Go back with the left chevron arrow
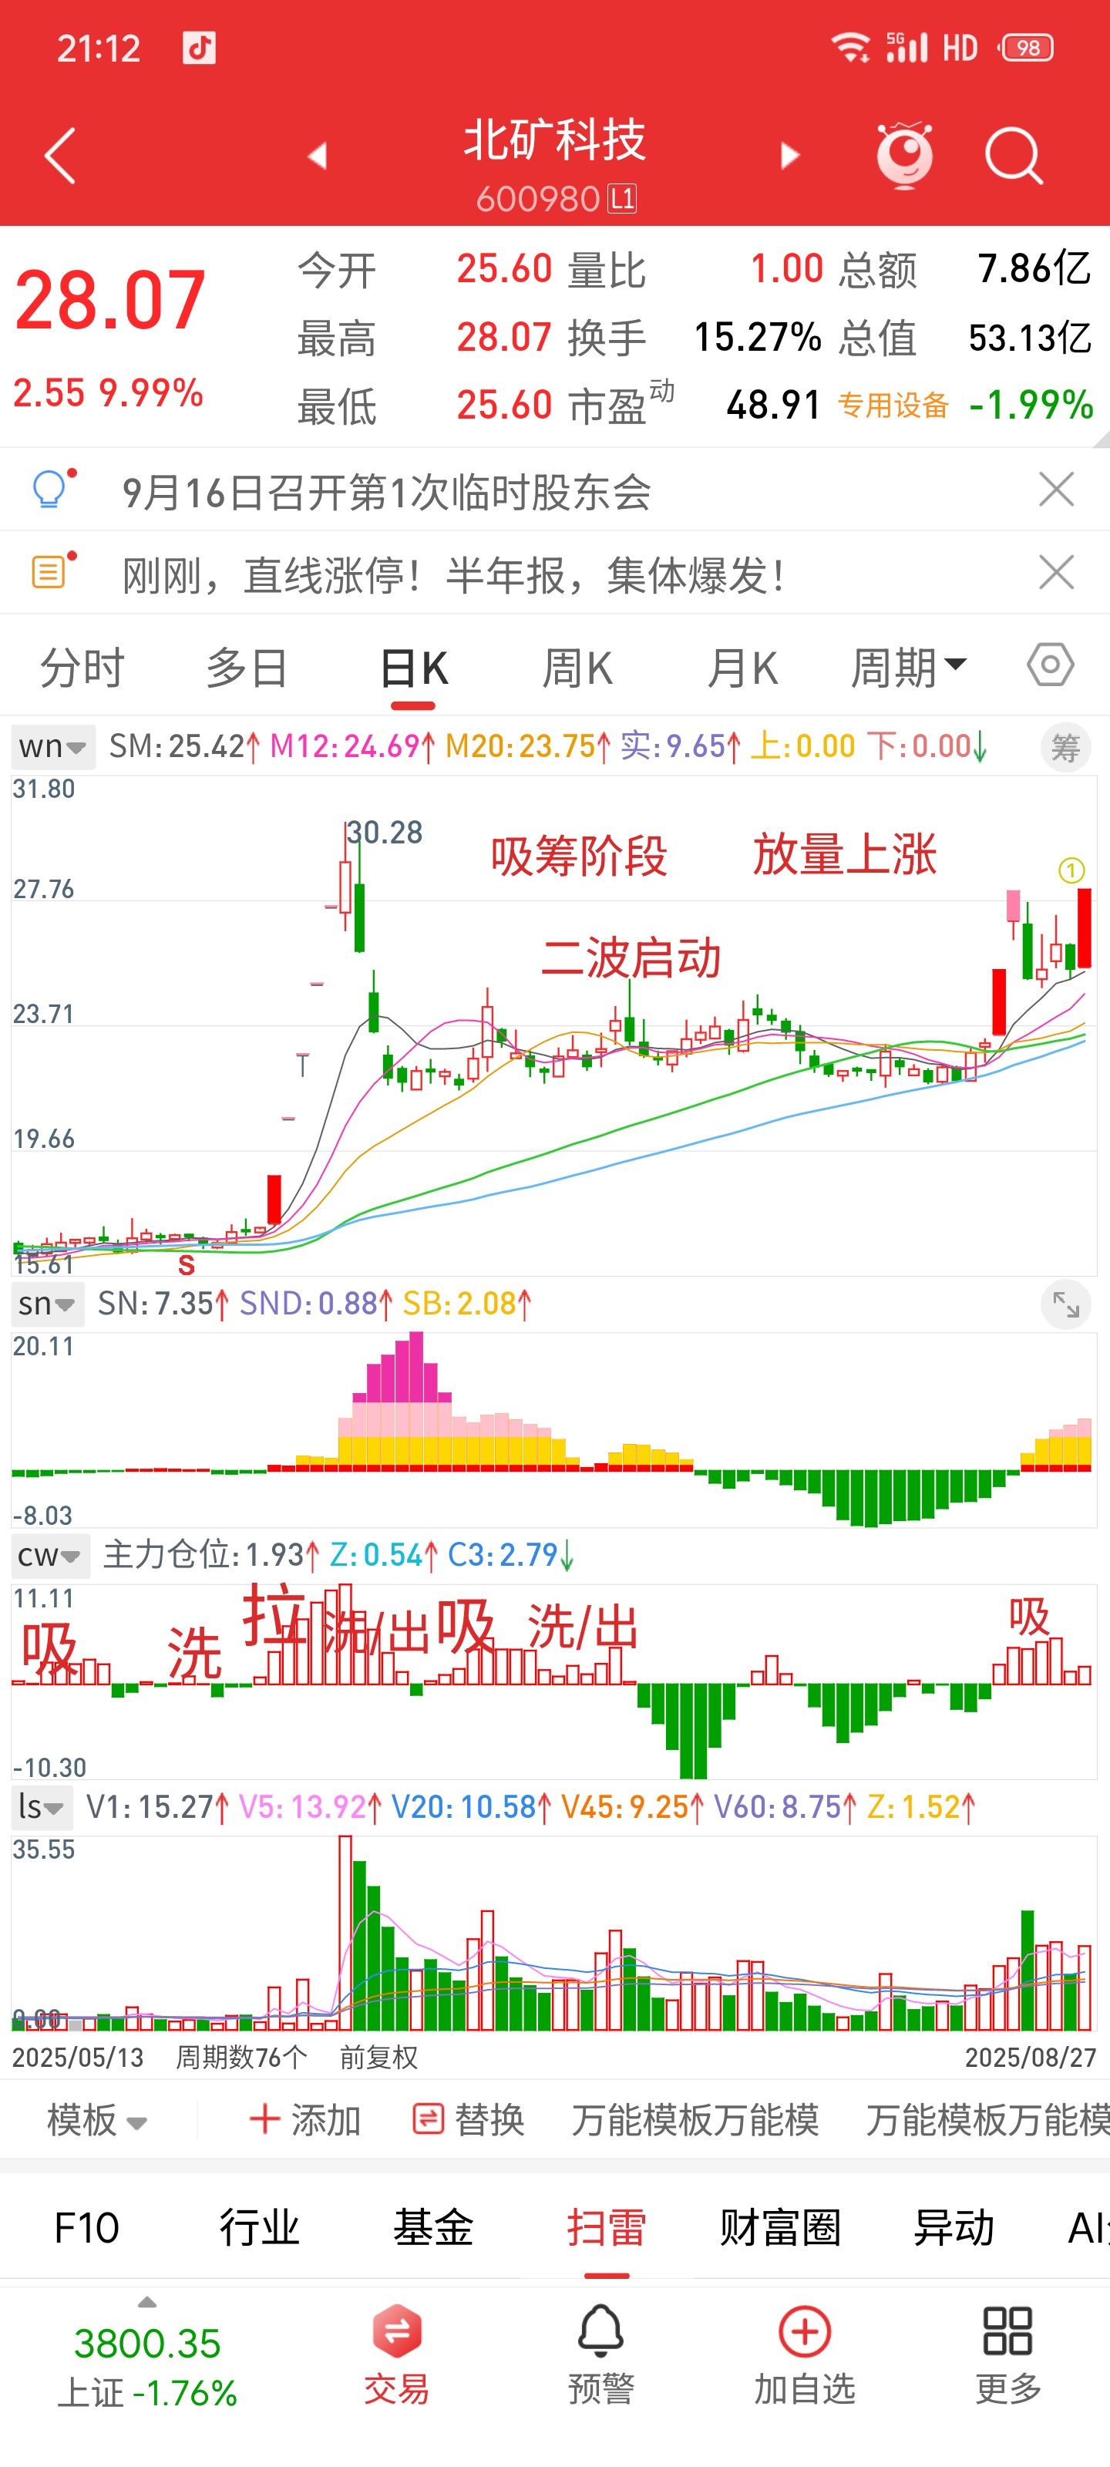Image resolution: width=1110 pixels, height=2467 pixels. tap(59, 155)
